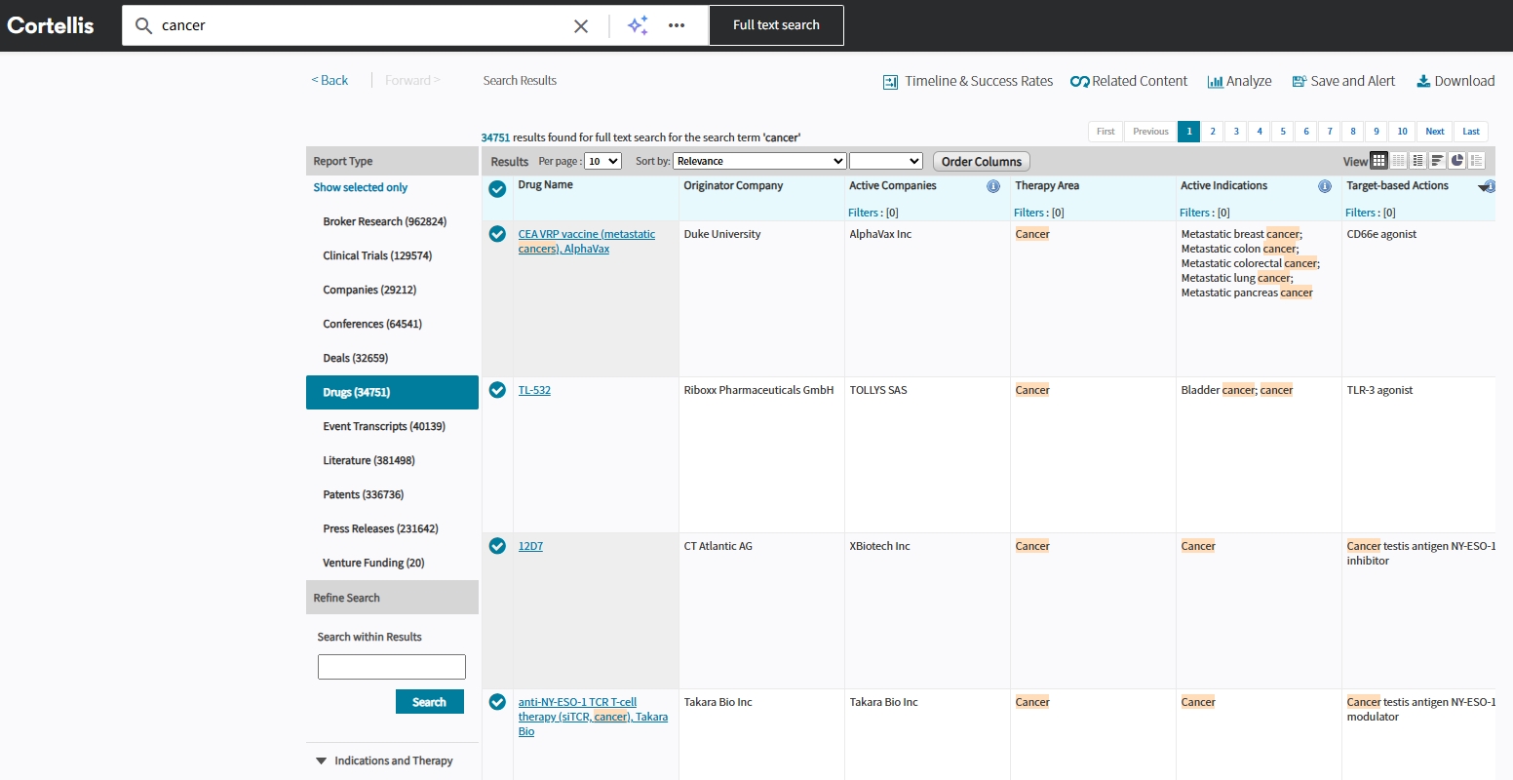
Task: Select Venture Funding report type
Action: pyautogui.click(x=373, y=563)
